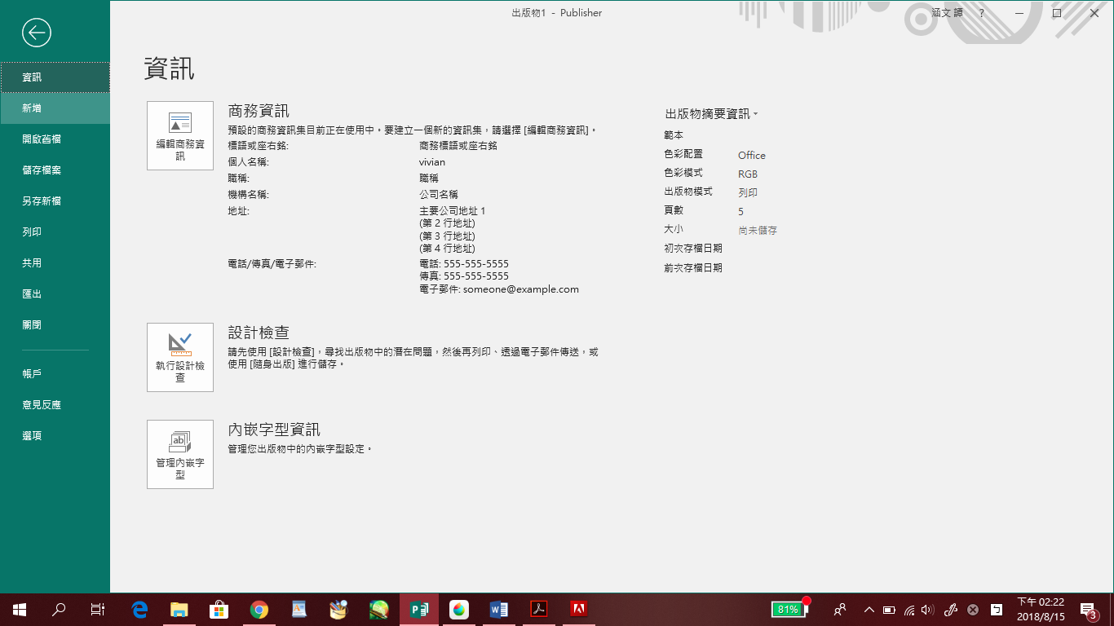The image size is (1114, 626).
Task: Open Google Chrome from the taskbar
Action: pos(259,610)
